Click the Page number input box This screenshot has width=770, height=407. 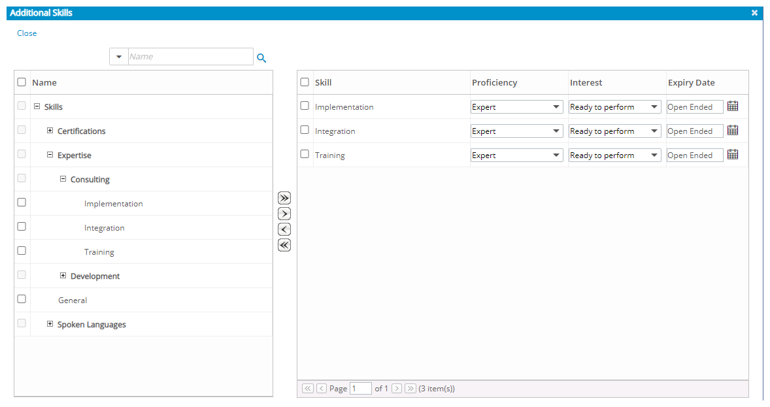point(360,388)
